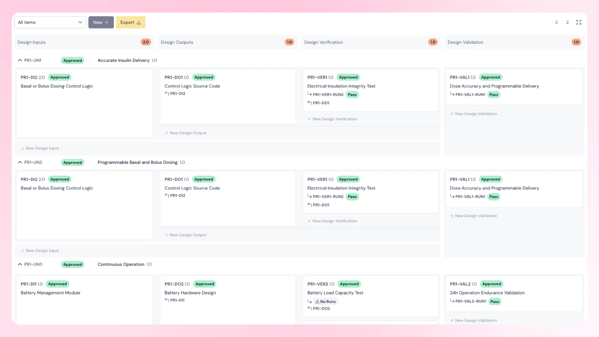599x337 pixels.
Task: Collapse the PR1-UN1 Accurate Insulin Delivery section
Action: point(20,60)
